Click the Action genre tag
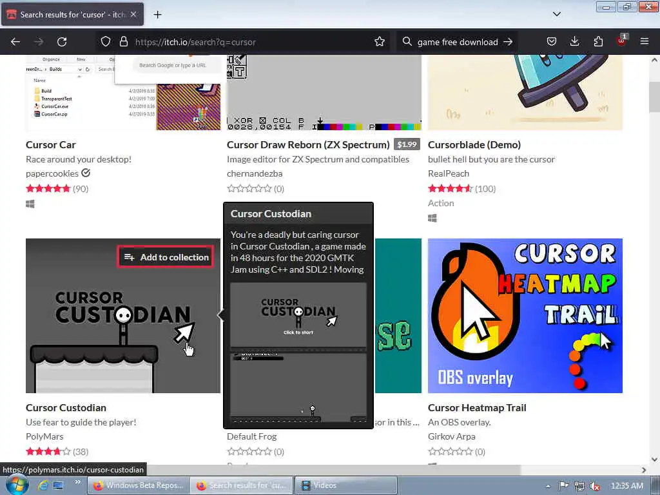The width and height of the screenshot is (660, 495). click(441, 203)
